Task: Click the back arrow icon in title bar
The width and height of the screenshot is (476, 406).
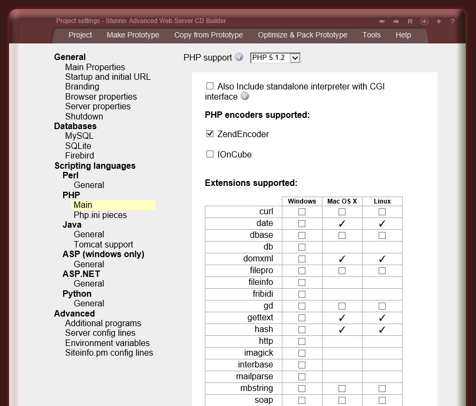Action: [x=382, y=21]
